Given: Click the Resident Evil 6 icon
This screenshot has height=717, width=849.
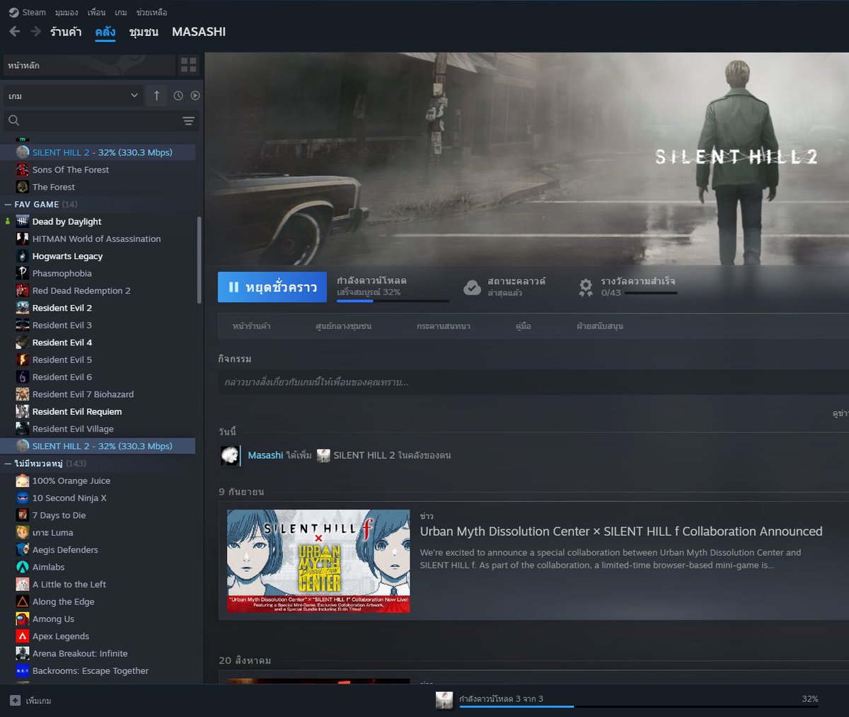Looking at the screenshot, I should [x=23, y=377].
